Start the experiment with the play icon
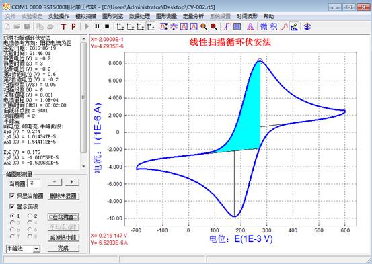The width and height of the screenshot is (372, 264). (87, 26)
